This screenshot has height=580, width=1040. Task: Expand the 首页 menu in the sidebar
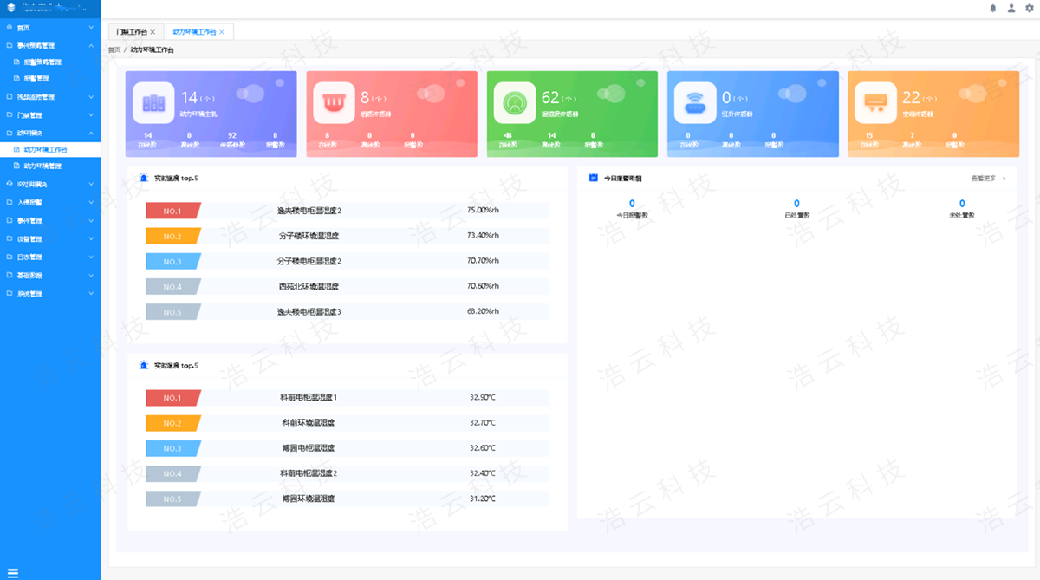(49, 28)
